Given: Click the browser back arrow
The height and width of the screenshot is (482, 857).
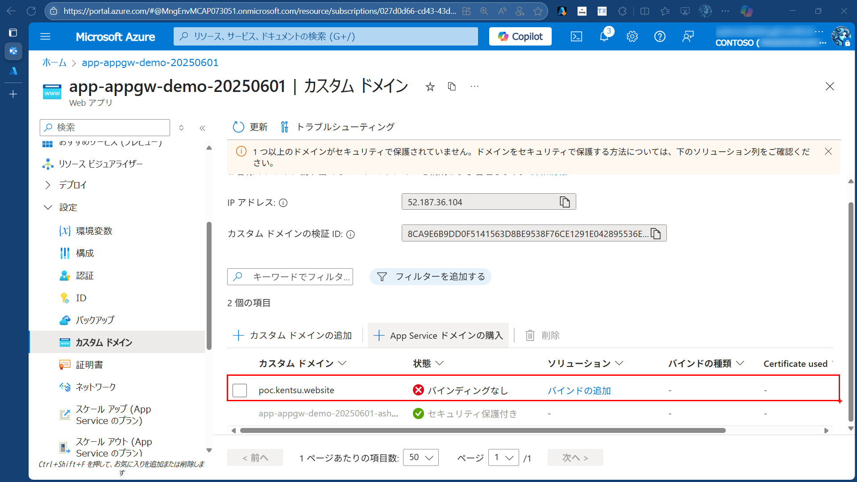Looking at the screenshot, I should pyautogui.click(x=11, y=11).
